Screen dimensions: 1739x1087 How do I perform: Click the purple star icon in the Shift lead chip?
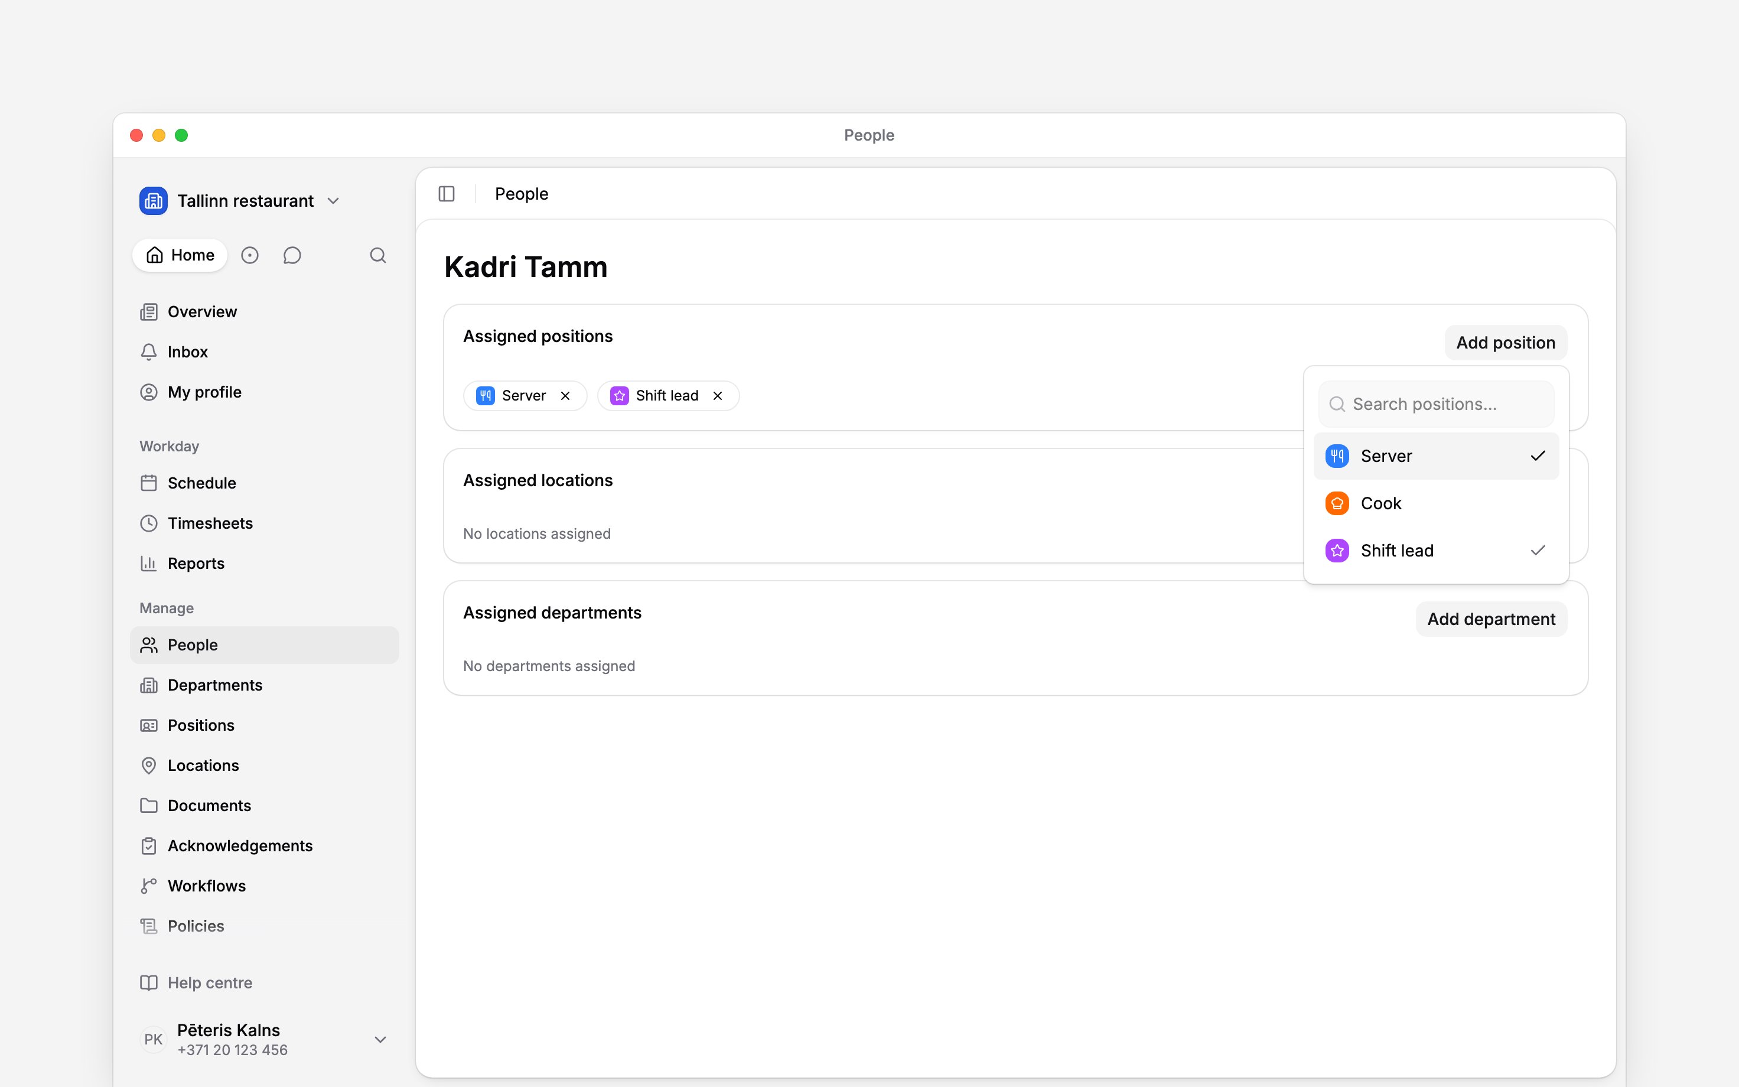click(620, 395)
